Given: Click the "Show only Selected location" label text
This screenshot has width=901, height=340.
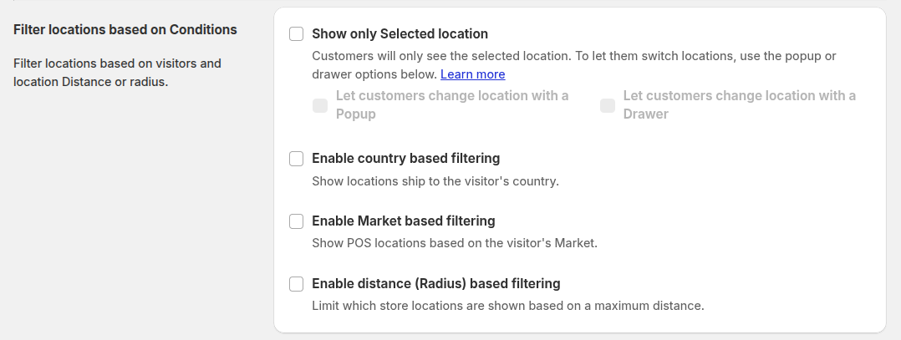Looking at the screenshot, I should click(x=400, y=34).
